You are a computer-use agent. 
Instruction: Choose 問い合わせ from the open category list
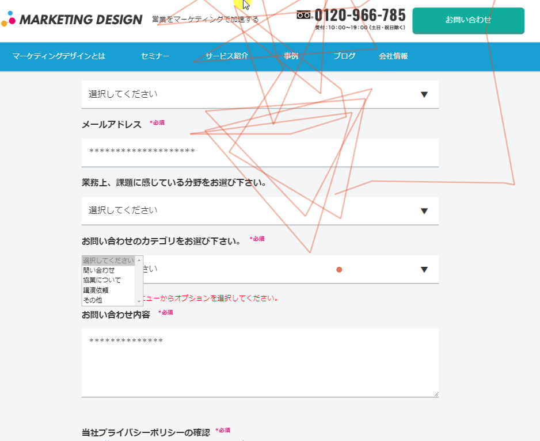tap(99, 270)
